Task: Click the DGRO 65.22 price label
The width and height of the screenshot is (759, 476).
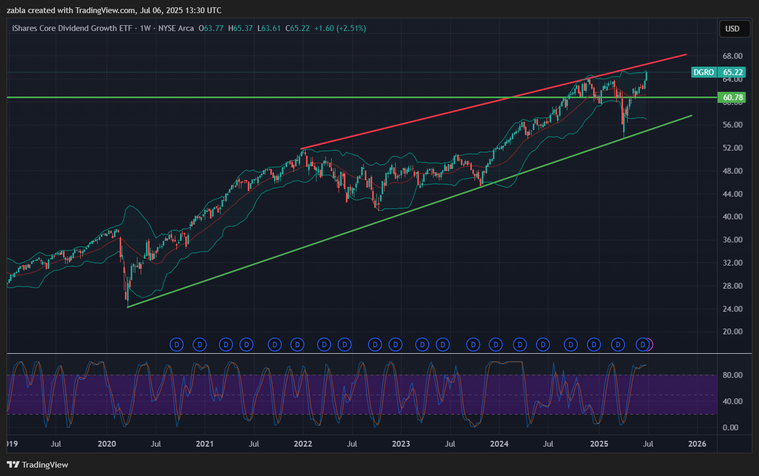Action: (718, 72)
